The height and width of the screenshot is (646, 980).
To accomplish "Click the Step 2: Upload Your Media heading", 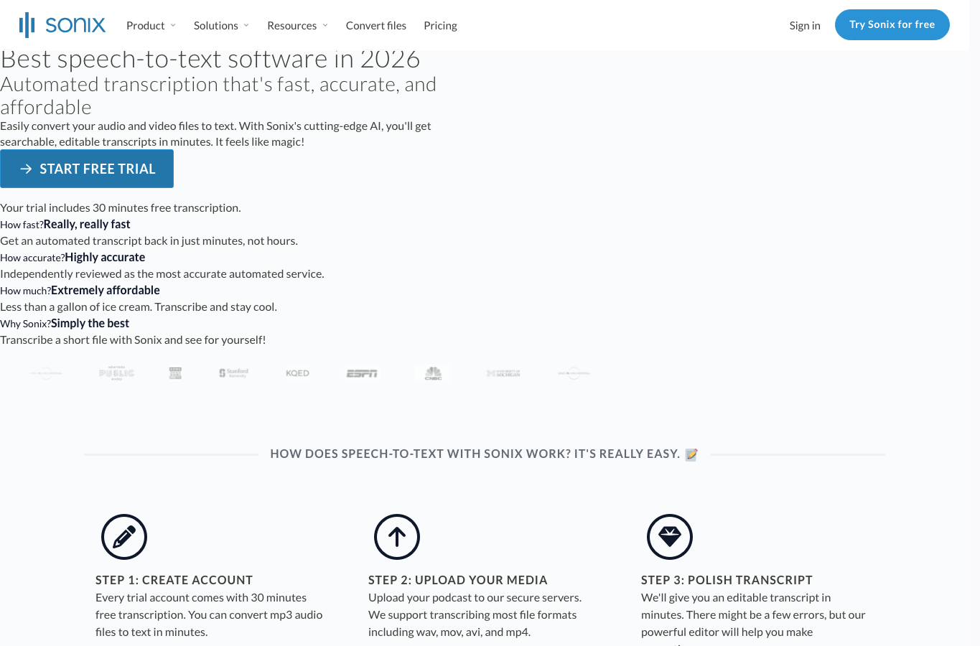I will click(458, 580).
